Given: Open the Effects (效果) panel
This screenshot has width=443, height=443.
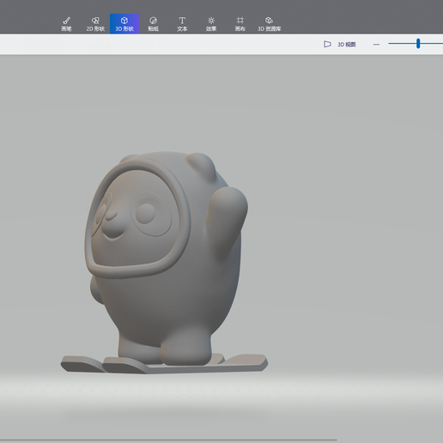Looking at the screenshot, I should pyautogui.click(x=211, y=24).
